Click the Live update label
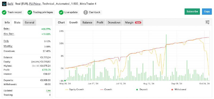The height and width of the screenshot is (99, 214). [71, 12]
